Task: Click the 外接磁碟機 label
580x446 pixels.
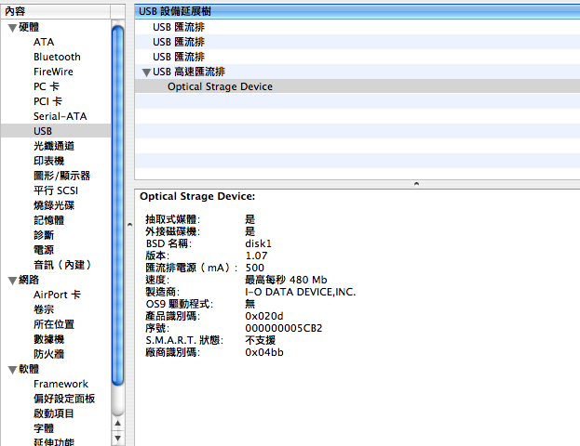Action: pyautogui.click(x=173, y=231)
